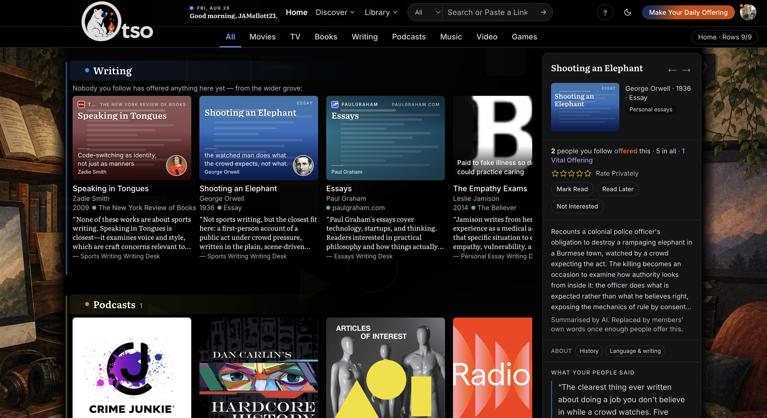Image resolution: width=767 pixels, height=418 pixels.
Task: Open the Speaking in Tongues title link
Action: (x=111, y=189)
